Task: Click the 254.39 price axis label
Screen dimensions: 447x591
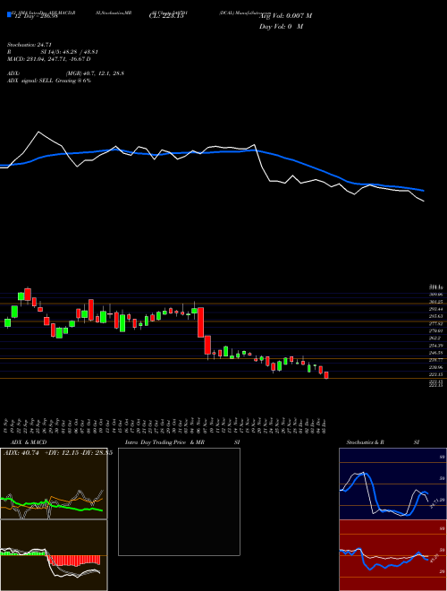Action: point(436,346)
